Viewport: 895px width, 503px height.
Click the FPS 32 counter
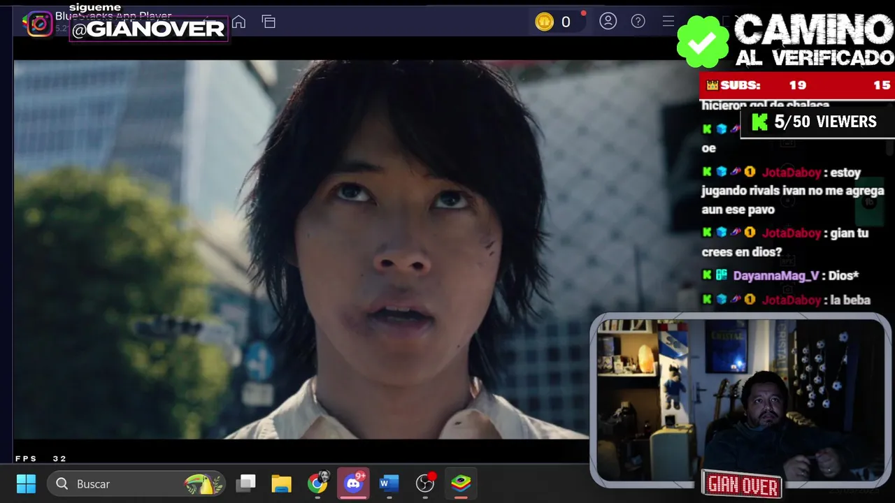[41, 459]
